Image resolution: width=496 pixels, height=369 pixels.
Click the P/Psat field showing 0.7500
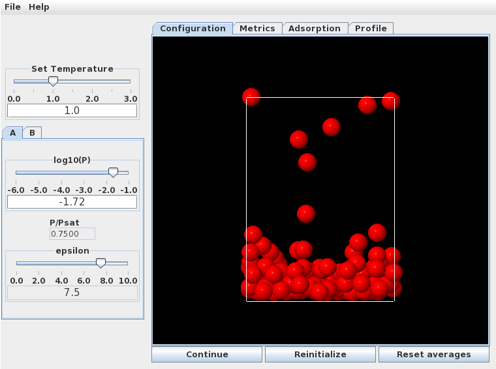click(72, 234)
